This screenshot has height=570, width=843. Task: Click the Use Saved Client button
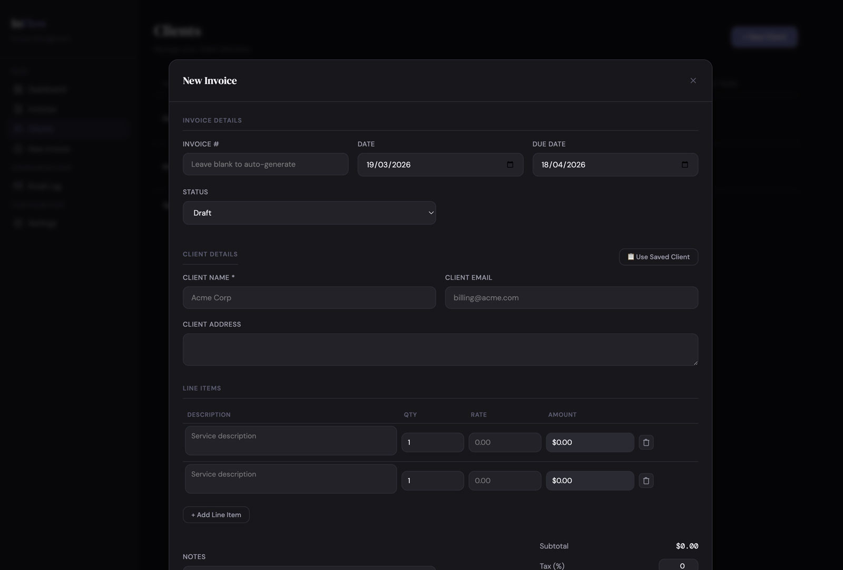tap(658, 257)
